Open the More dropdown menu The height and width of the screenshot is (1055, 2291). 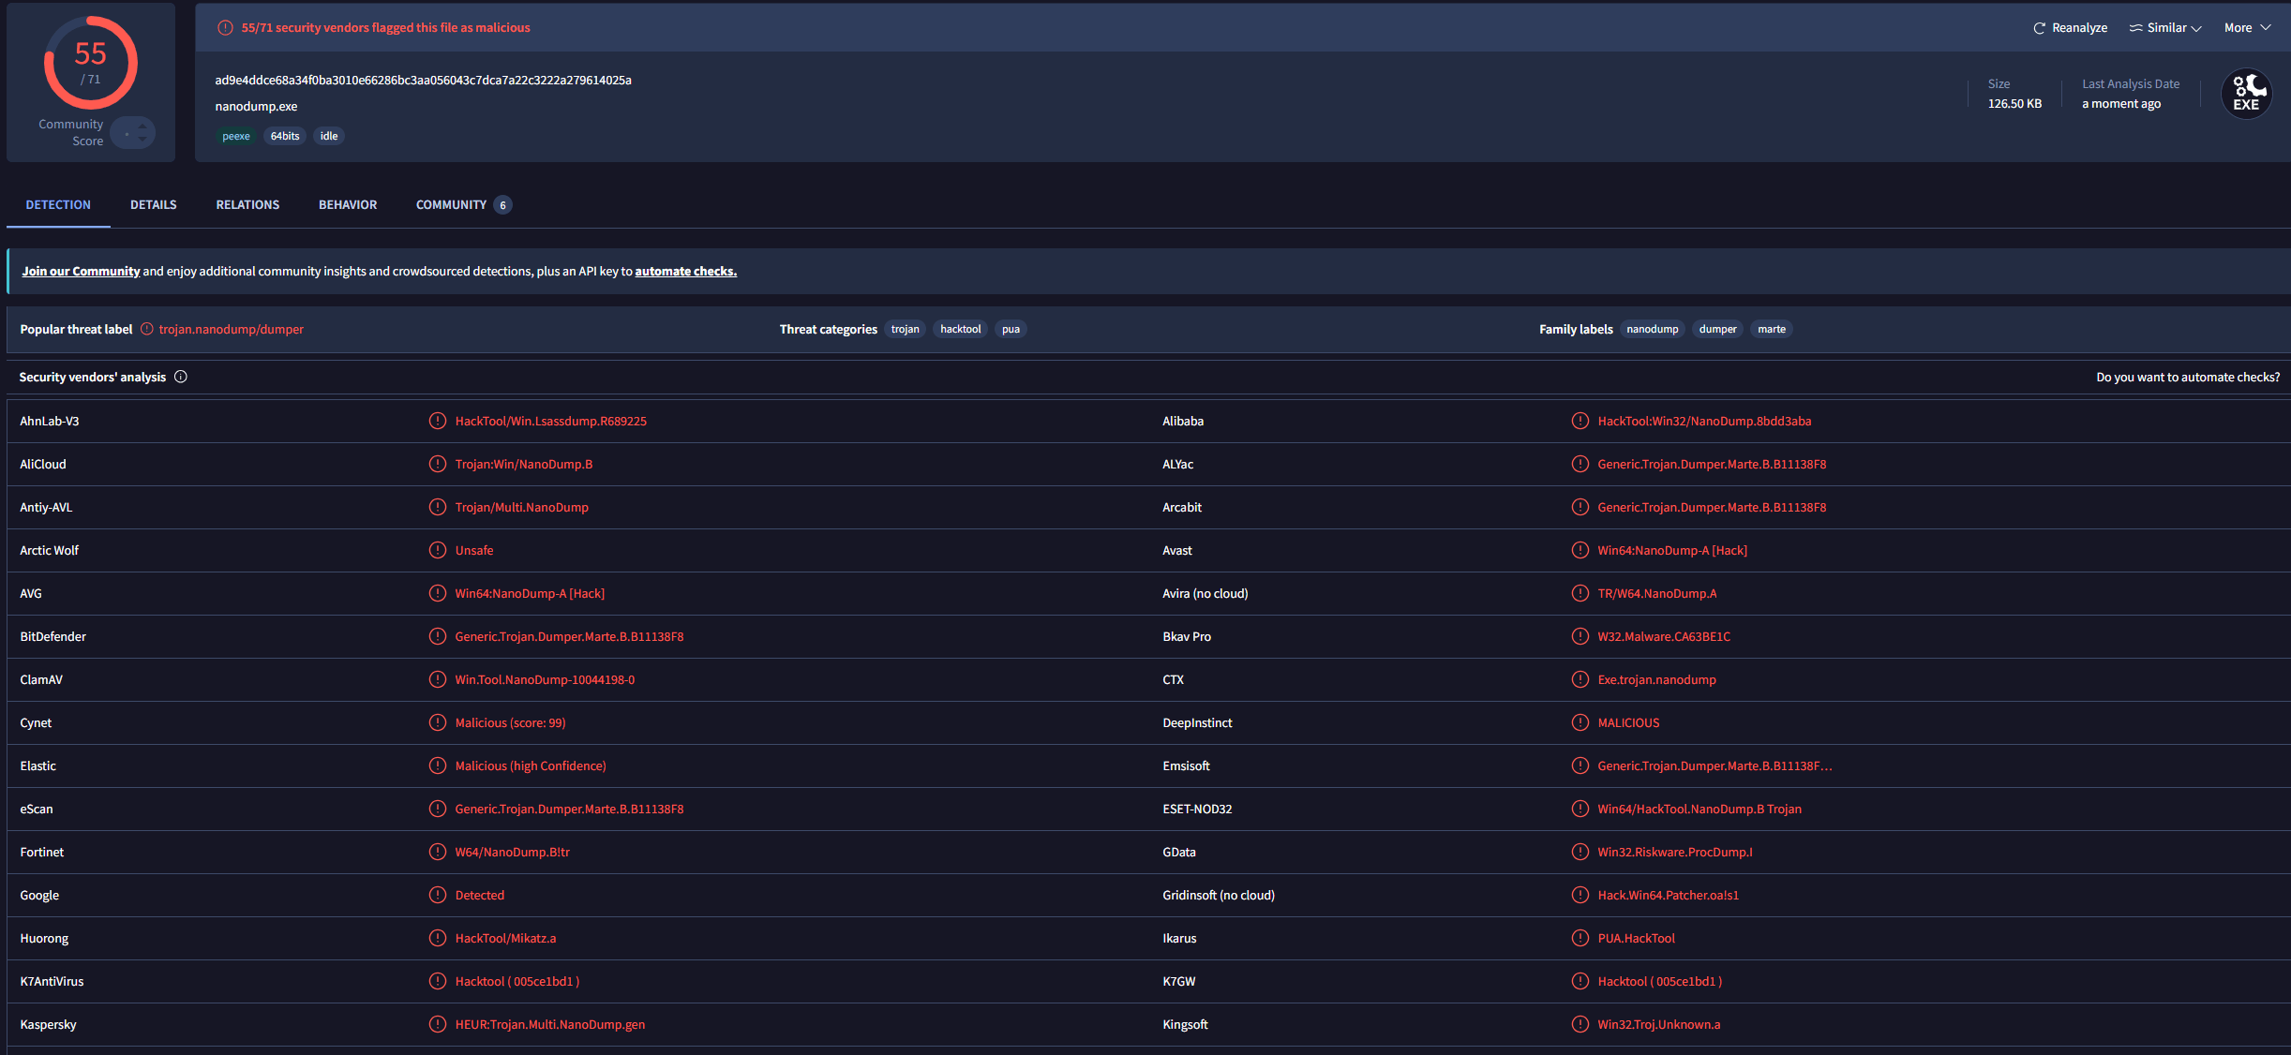pos(2247,28)
